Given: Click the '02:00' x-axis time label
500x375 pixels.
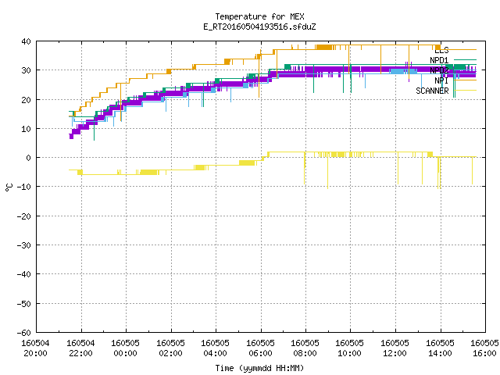Looking at the screenshot, I should coord(170,353).
